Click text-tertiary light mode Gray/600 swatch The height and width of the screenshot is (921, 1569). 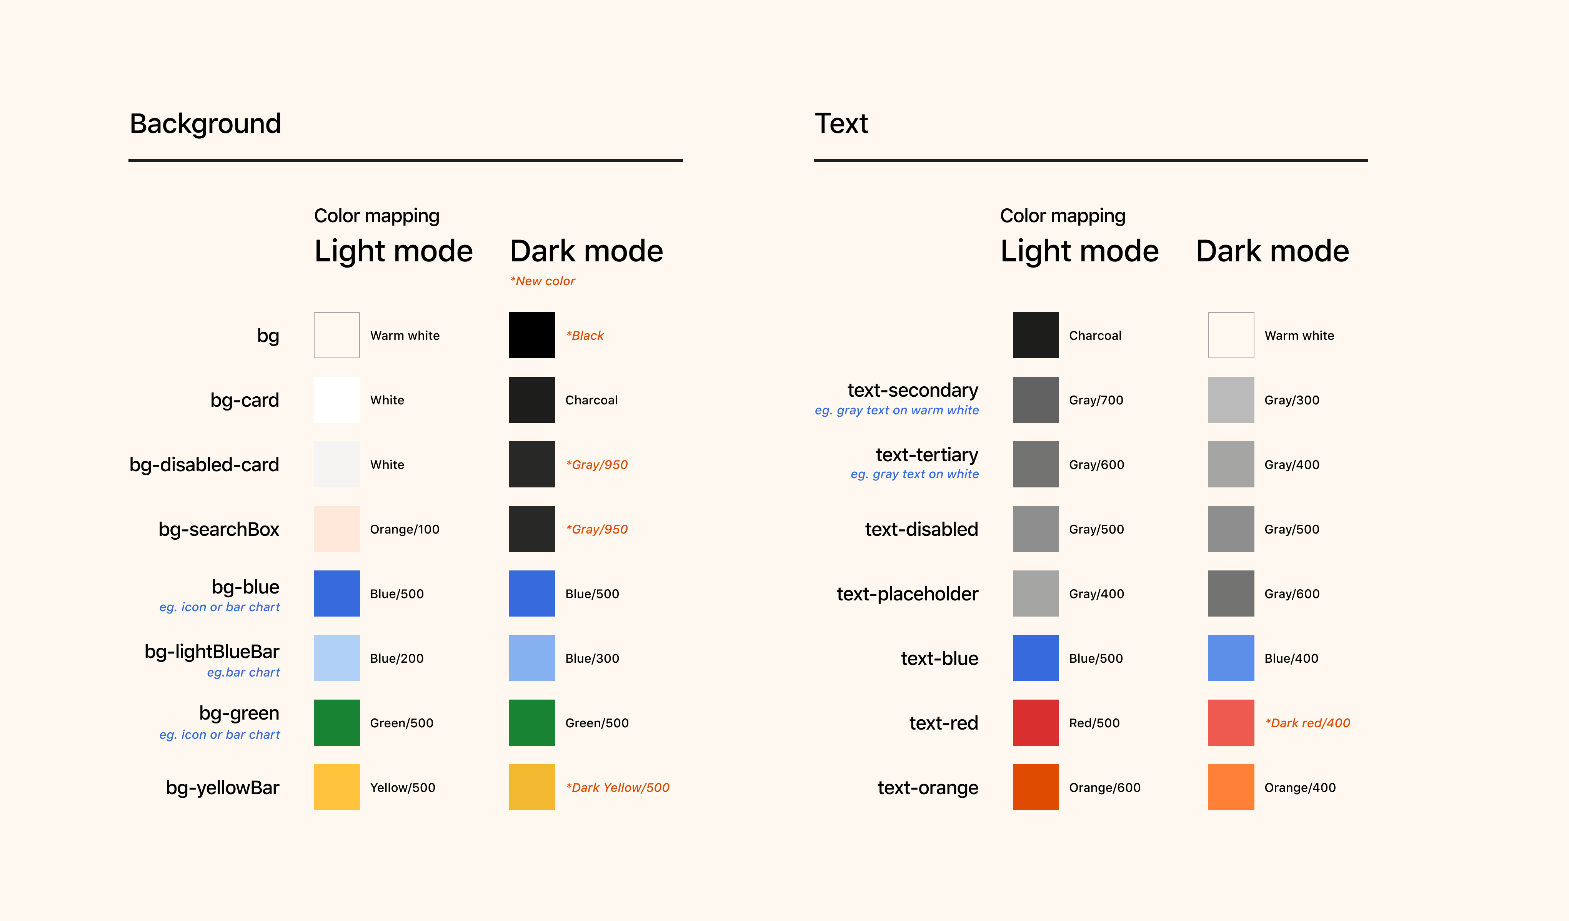coord(1035,464)
